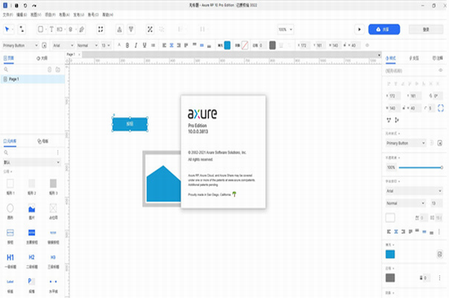This screenshot has width=449, height=298.
Task: Send the selected widget to back
Action: [131, 29]
